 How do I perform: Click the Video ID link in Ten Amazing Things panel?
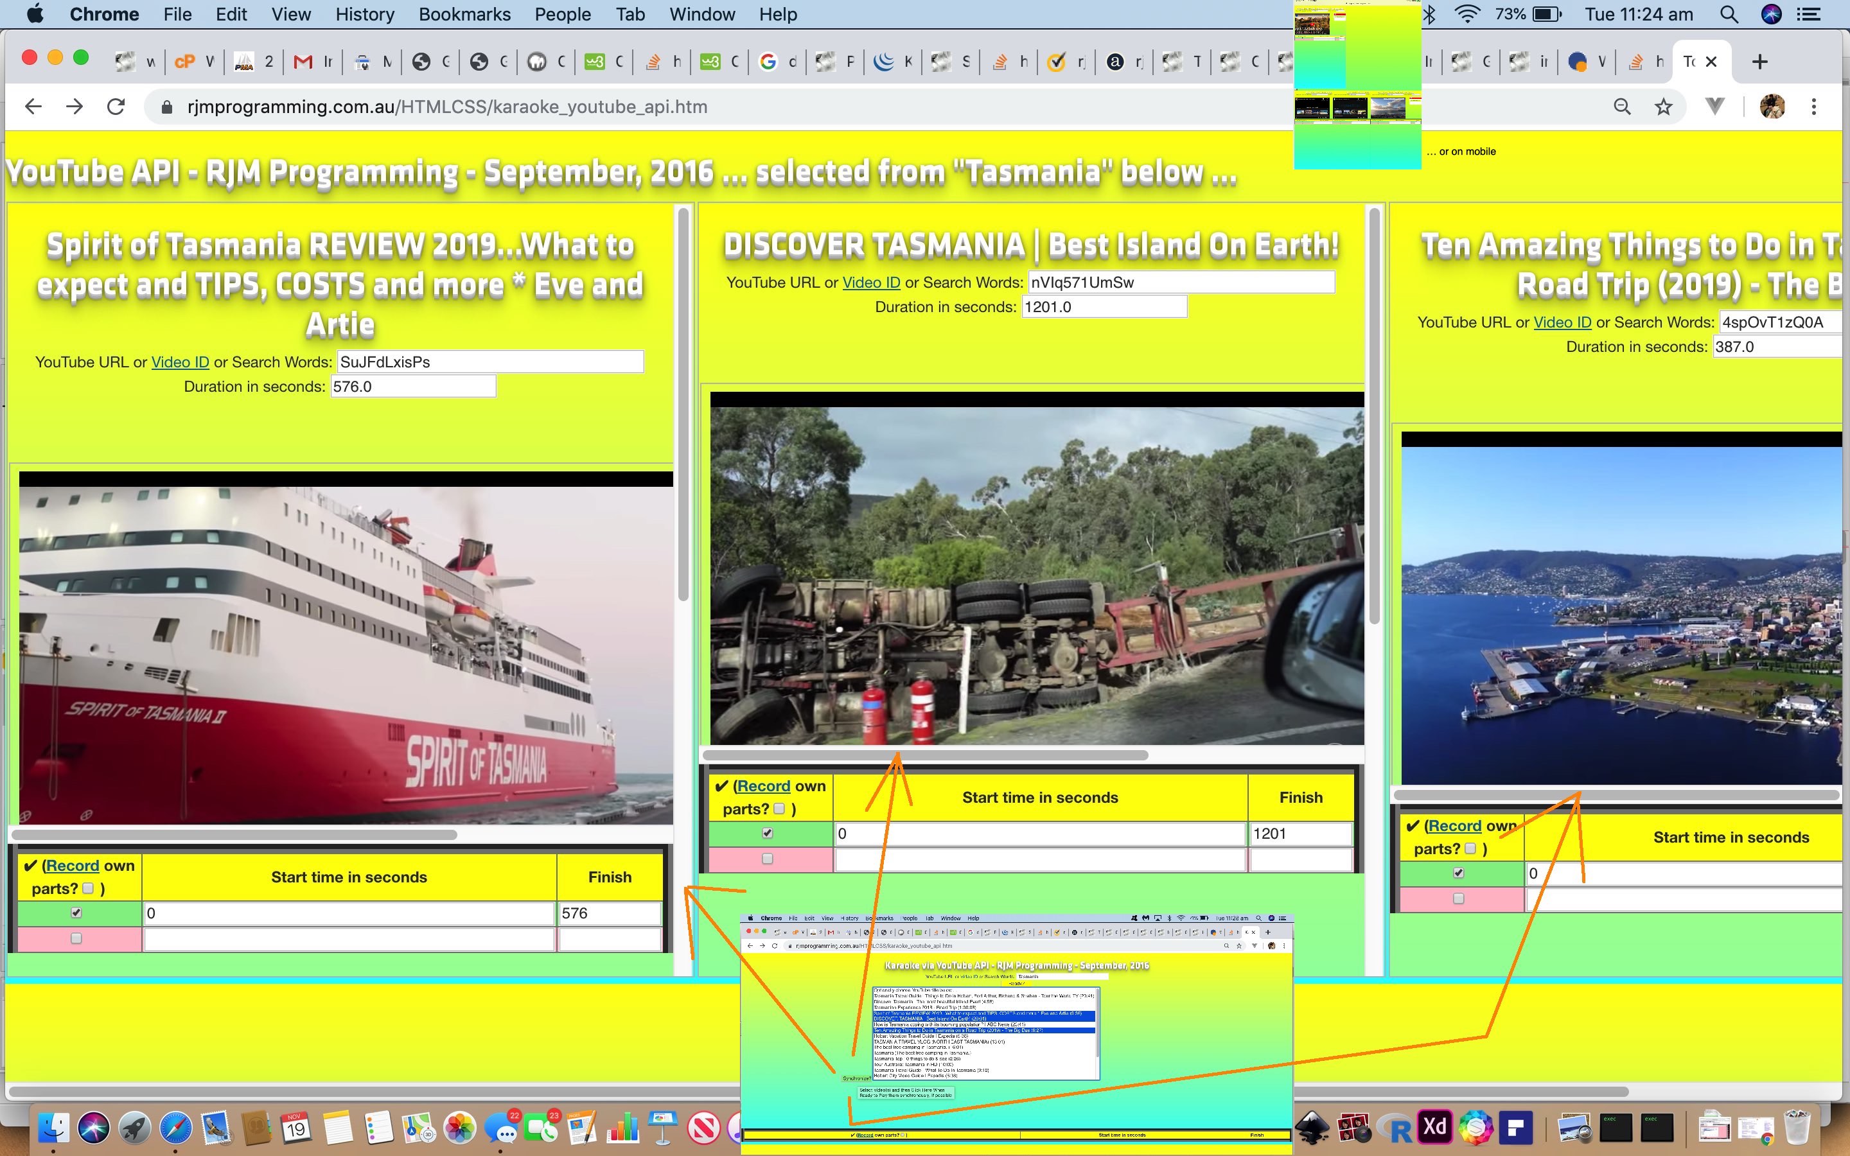pyautogui.click(x=1563, y=322)
